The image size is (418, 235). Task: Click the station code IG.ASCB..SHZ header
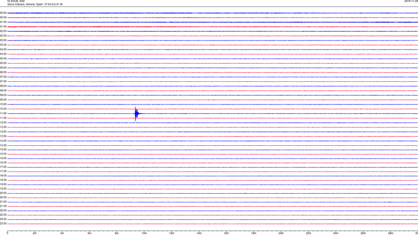click(x=16, y=1)
